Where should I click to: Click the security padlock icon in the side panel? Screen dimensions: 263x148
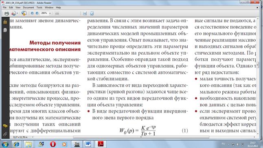tap(5, 22)
